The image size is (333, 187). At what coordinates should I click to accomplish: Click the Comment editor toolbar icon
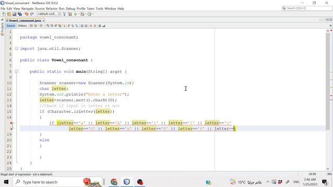(100, 25)
